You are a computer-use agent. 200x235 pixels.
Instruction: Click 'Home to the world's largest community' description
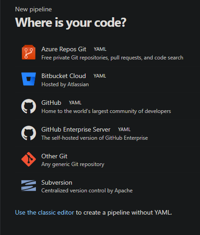coord(106,111)
